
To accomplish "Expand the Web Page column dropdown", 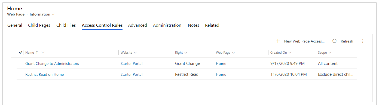I will pyautogui.click(x=233, y=53).
